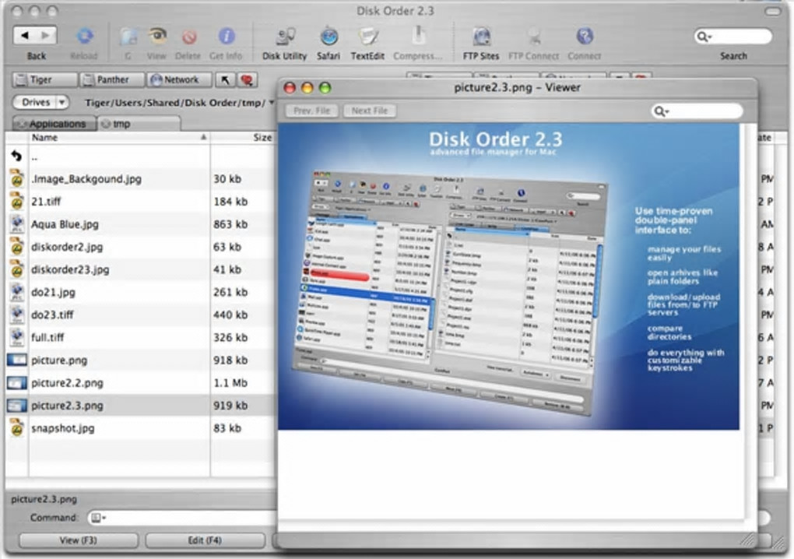Click the Forward arrow in the toolbar

[x=46, y=35]
